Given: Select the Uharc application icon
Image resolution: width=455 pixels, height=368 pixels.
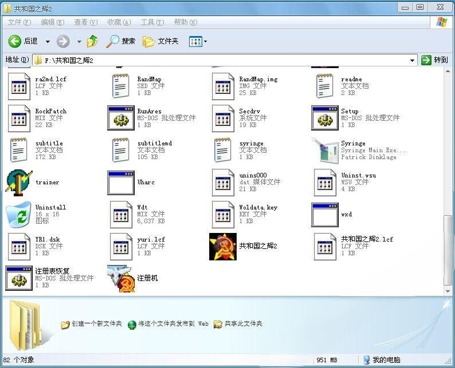Looking at the screenshot, I should [x=121, y=183].
